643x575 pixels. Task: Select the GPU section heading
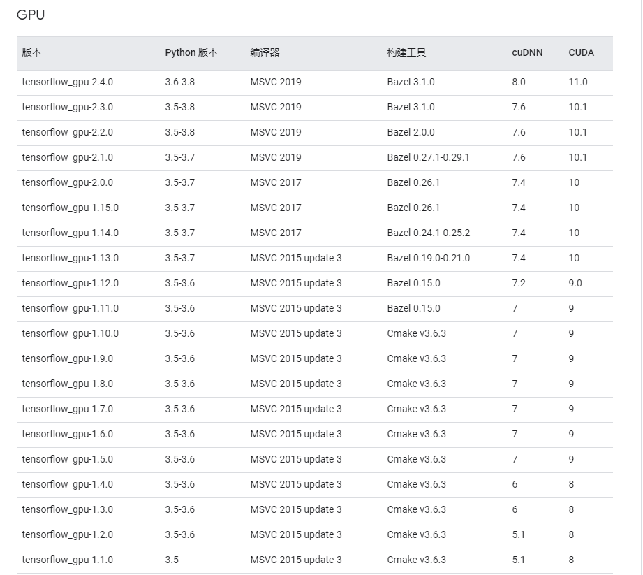click(x=31, y=15)
